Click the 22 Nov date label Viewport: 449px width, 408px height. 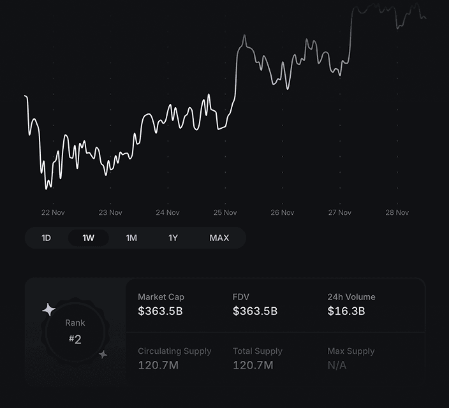tap(53, 213)
